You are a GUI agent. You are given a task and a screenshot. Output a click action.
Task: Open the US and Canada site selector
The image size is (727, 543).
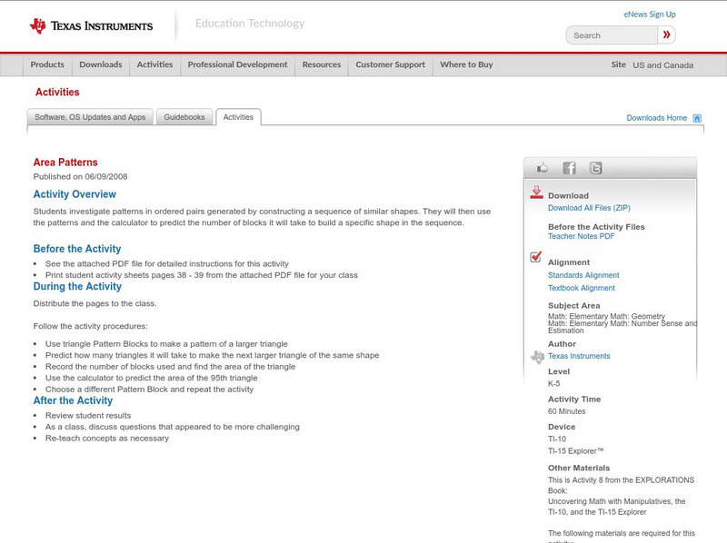(662, 65)
